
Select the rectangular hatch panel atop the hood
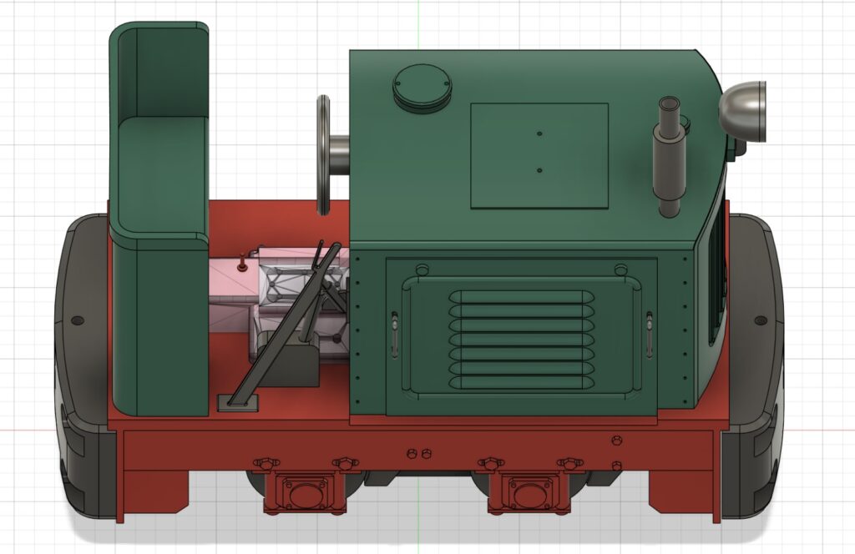[539, 156]
